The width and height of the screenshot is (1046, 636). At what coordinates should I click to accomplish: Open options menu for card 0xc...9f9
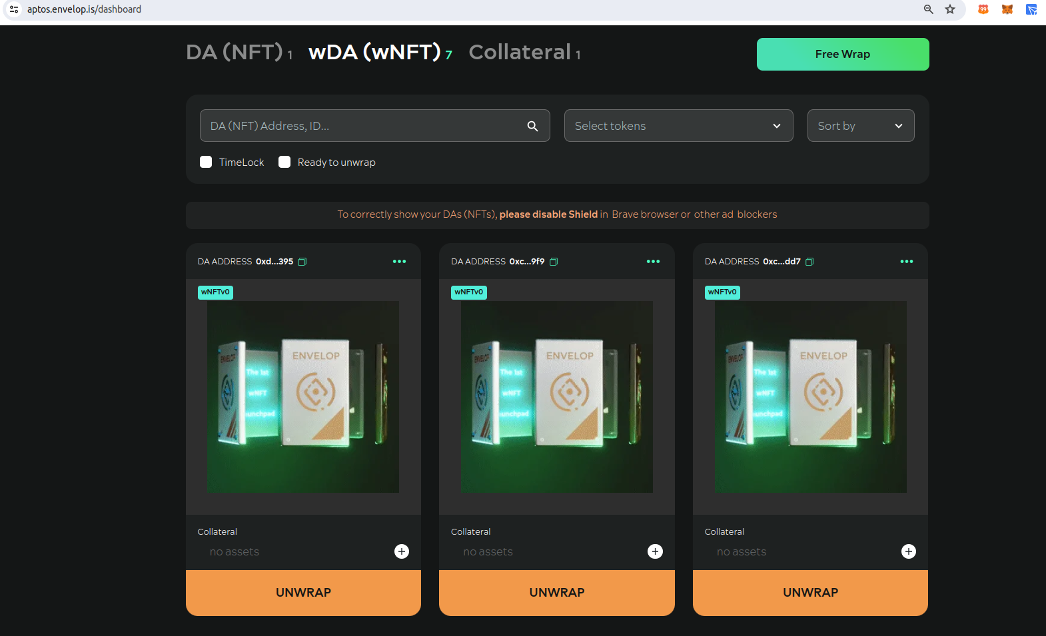(653, 262)
